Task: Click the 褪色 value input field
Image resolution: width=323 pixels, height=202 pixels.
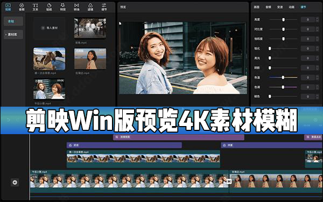Action: (x=308, y=96)
